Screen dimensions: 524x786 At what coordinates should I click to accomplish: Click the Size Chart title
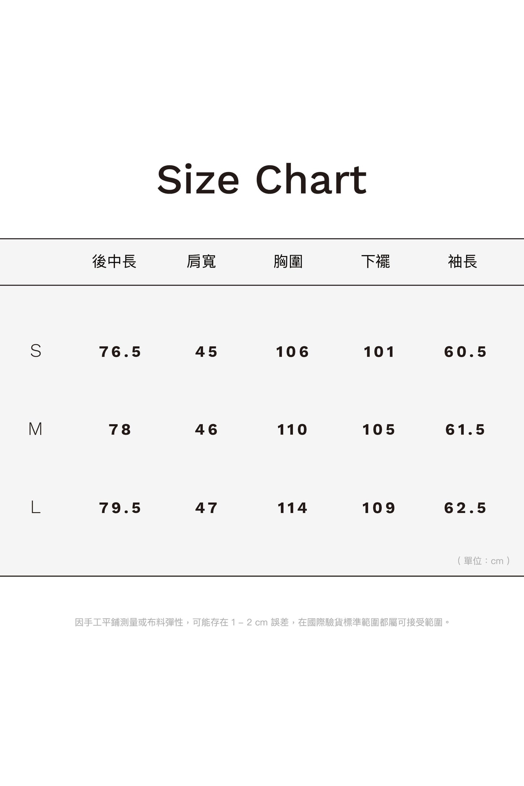pos(262,179)
